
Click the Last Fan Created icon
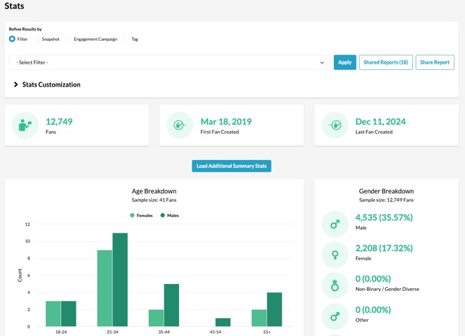pyautogui.click(x=335, y=125)
